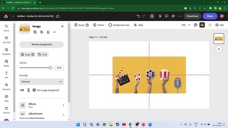The height and width of the screenshot is (128, 228).
Task: Click the opacity 100% value field
Action: pyautogui.click(x=59, y=68)
